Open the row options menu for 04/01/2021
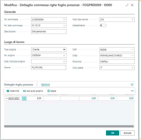 pos(24,99)
